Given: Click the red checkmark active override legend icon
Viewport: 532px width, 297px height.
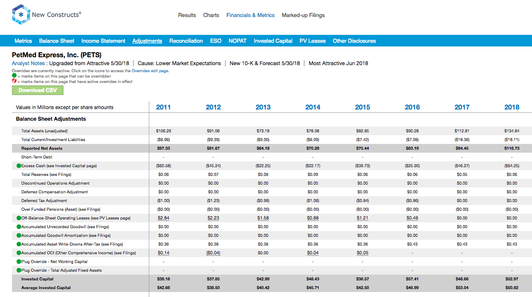Looking at the screenshot, I should coord(14,81).
